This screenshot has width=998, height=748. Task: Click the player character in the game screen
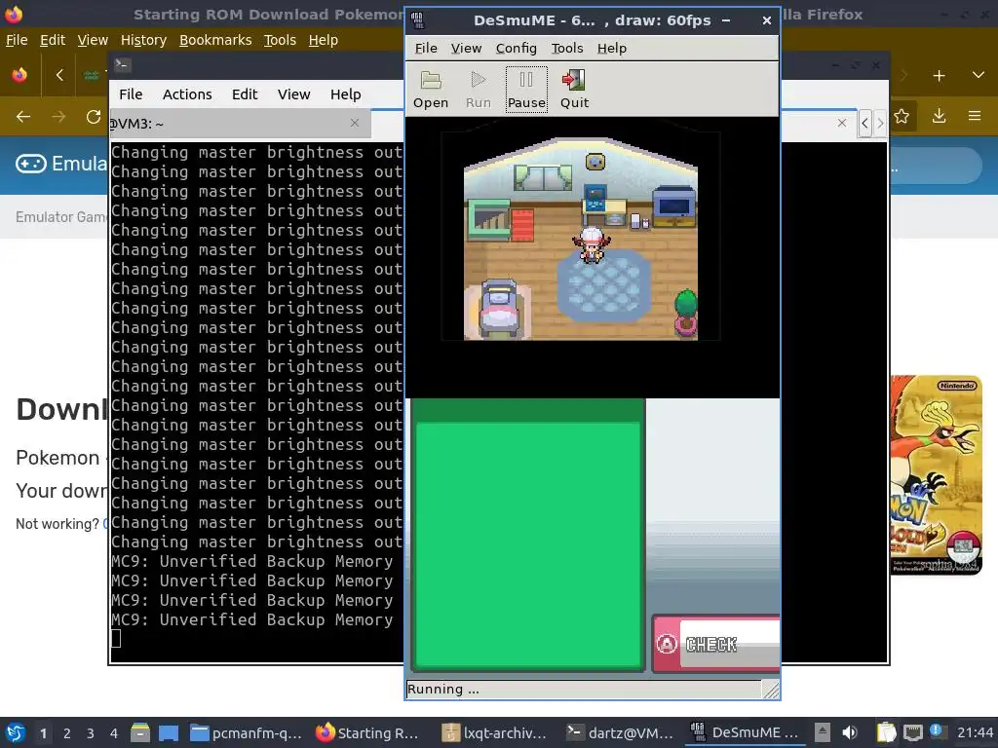tap(592, 244)
